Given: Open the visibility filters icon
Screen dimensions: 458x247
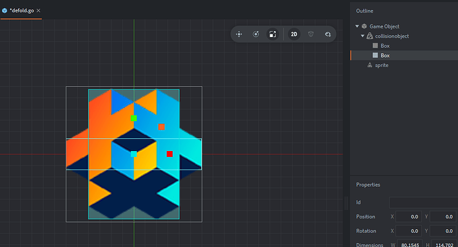Looking at the screenshot, I should coord(328,34).
